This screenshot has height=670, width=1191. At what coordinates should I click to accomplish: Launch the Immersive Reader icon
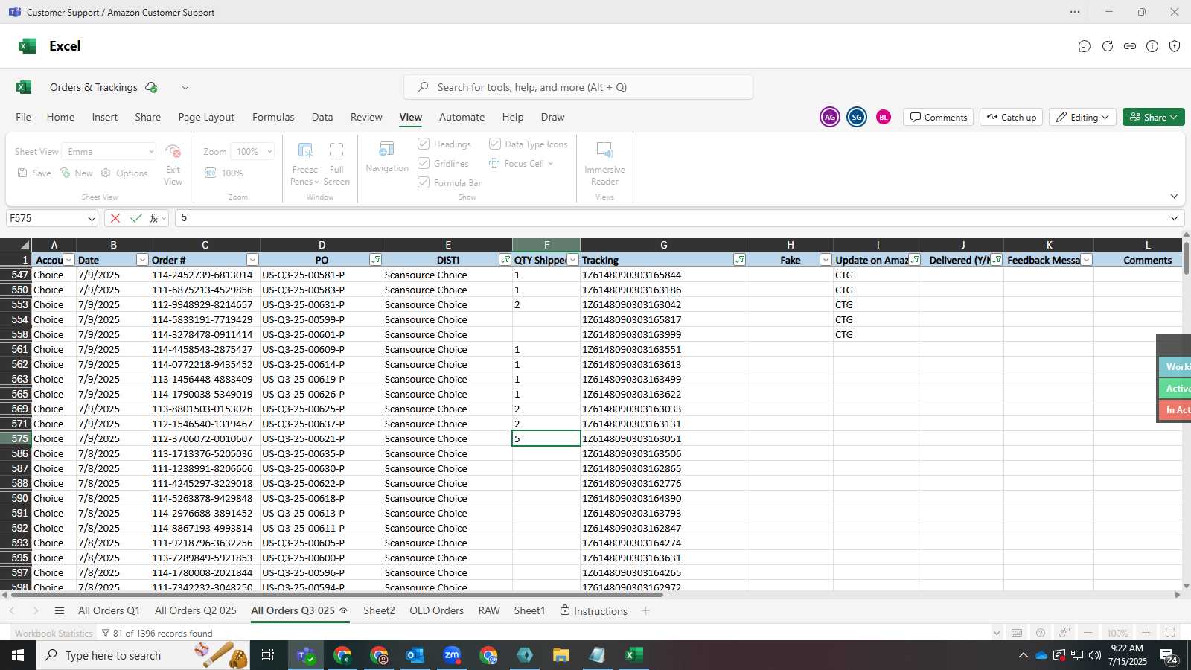(x=604, y=150)
